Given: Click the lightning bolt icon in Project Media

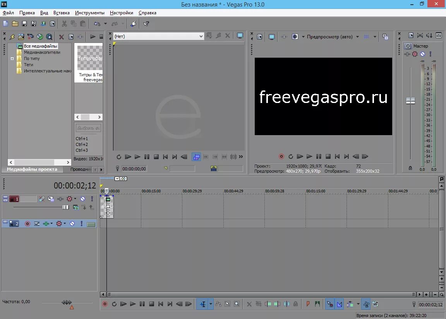Looking at the screenshot, I should click(x=12, y=37).
